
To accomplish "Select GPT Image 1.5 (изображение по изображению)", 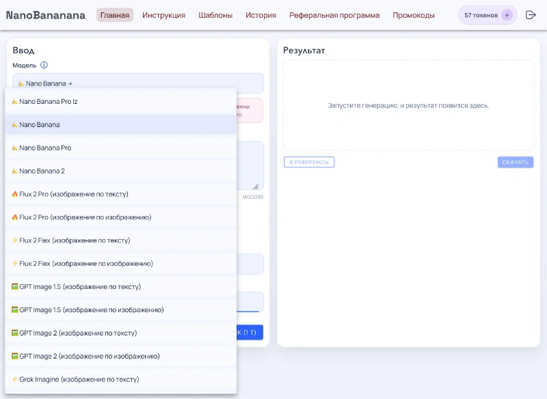I will point(121,309).
